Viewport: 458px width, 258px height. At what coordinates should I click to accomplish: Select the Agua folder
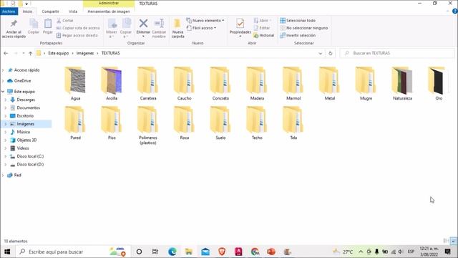[x=75, y=84]
